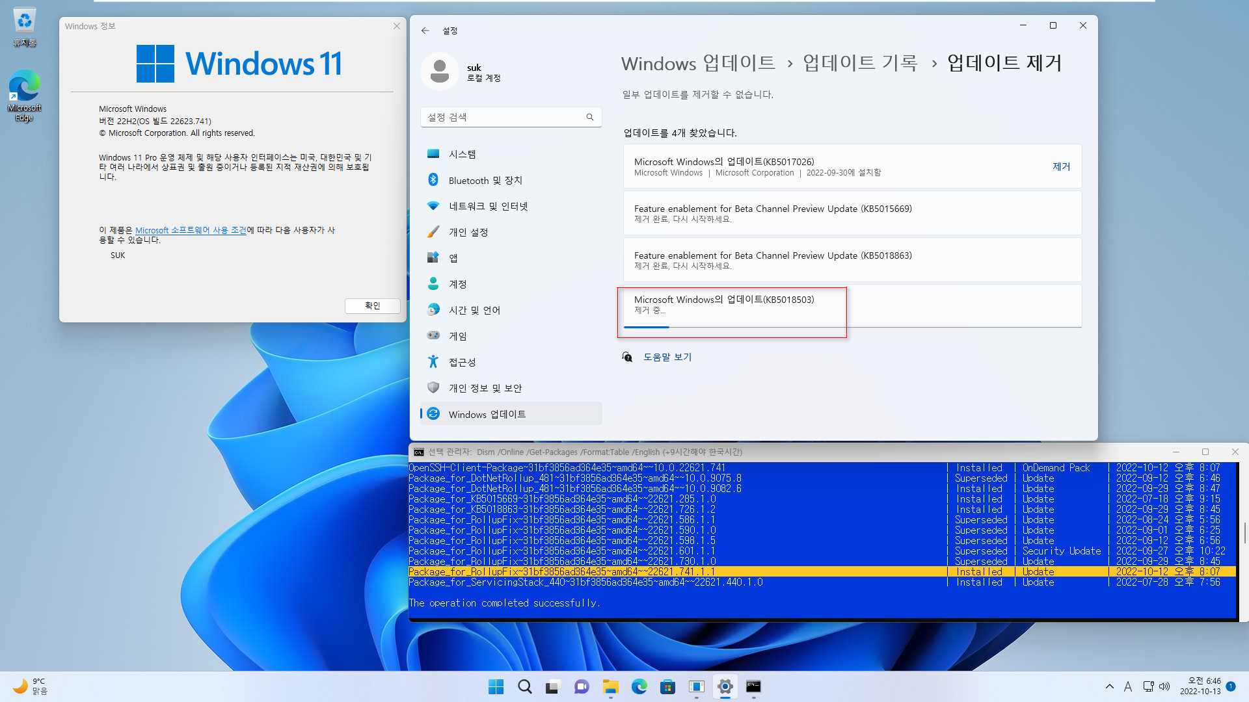Click the 설정 검색 input field
The width and height of the screenshot is (1249, 702).
511,117
